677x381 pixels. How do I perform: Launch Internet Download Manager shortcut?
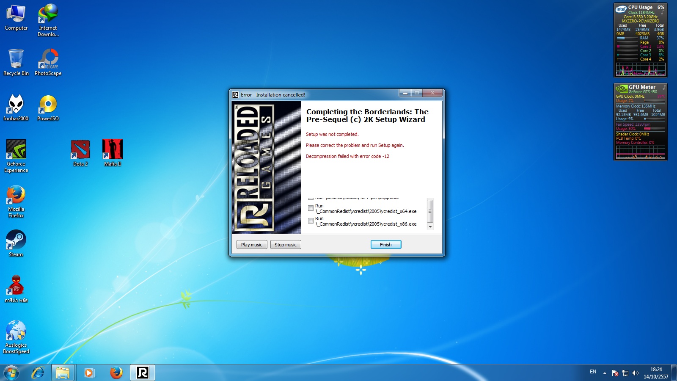pos(48,20)
